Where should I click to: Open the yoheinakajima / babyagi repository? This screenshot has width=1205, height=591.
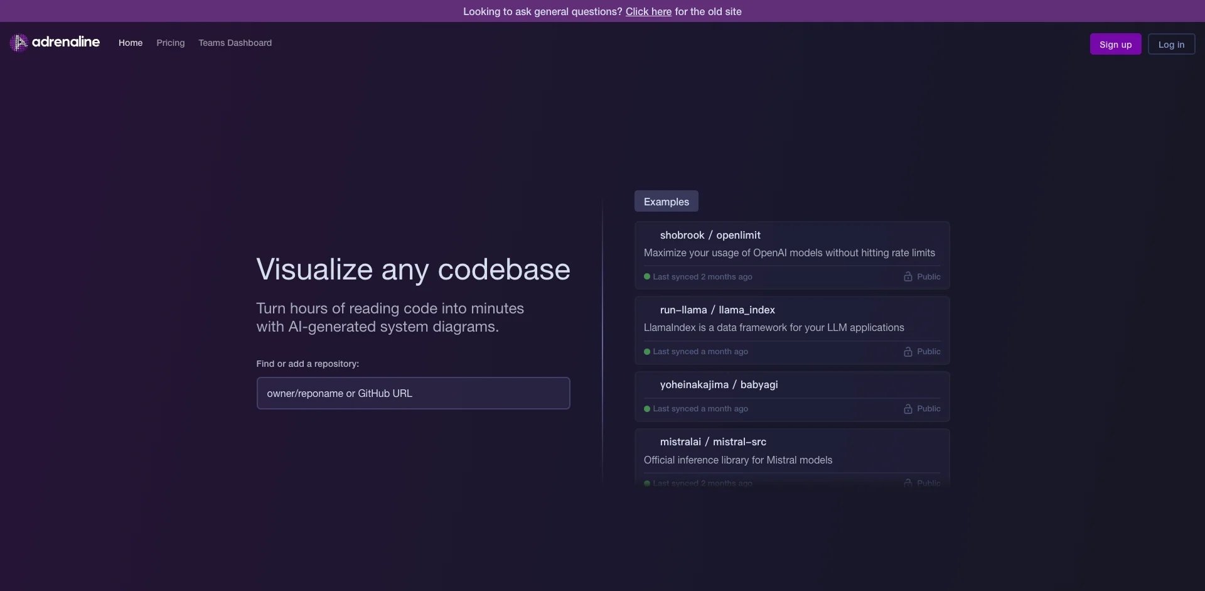792,396
